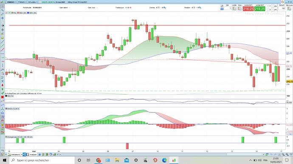
Task: Click the chat bubble icon in bottom toolbar
Action: [x=39, y=155]
